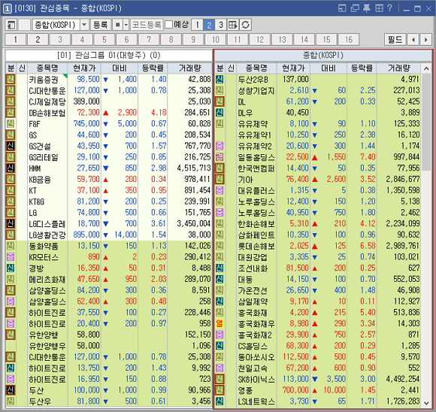Click the 신 badge beside SK하이닉스
Screen dimensions: 436x412
(x=220, y=379)
